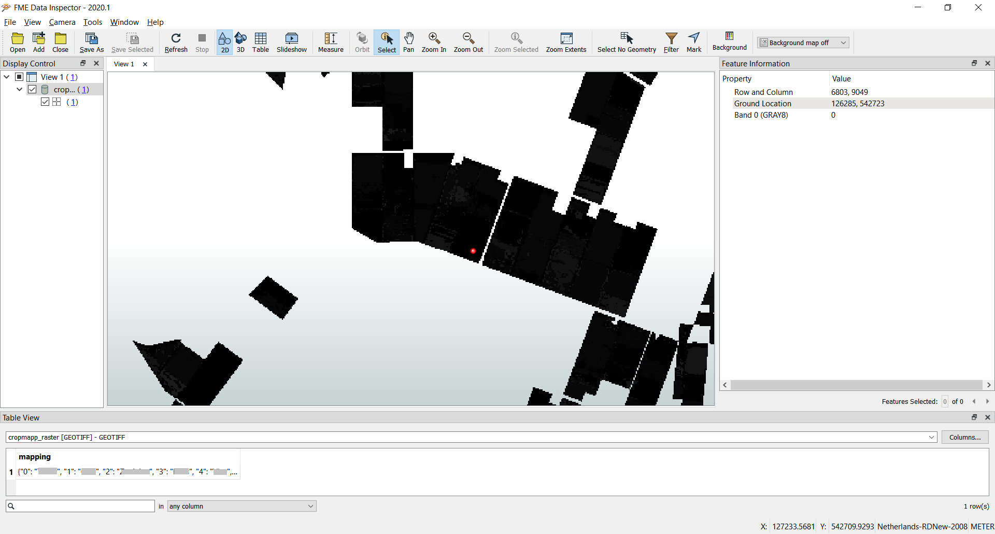Image resolution: width=995 pixels, height=534 pixels.
Task: Toggle the View 1 visibility checkbox
Action: point(19,77)
